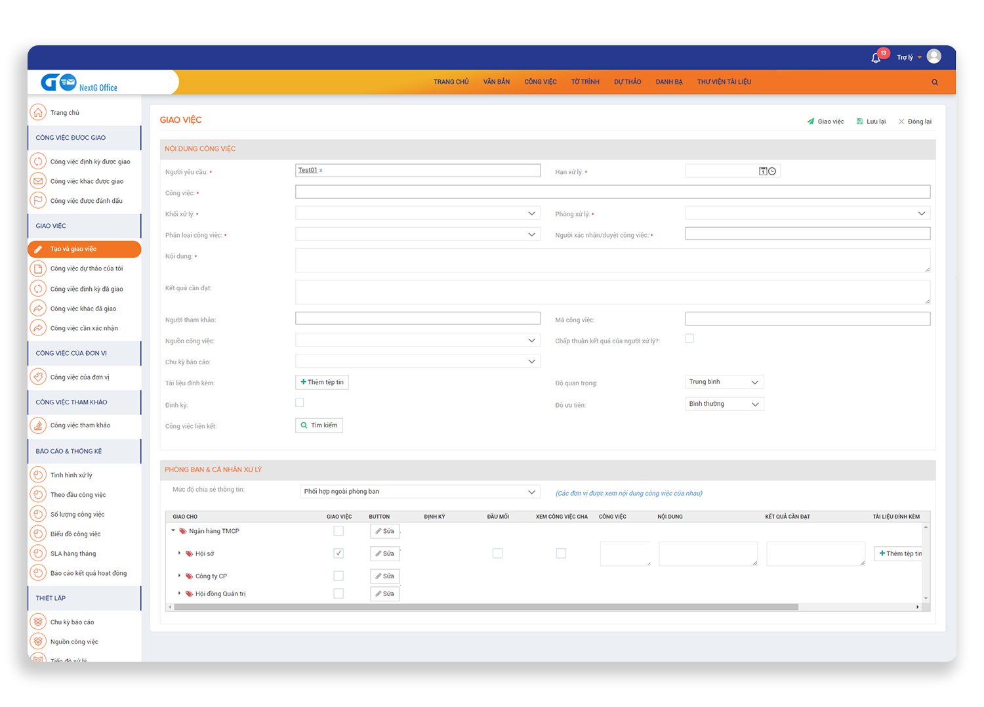Viewport: 984px width, 707px height.
Task: Click Chu kỳ báo cáo sidebar icon
Action: [38, 622]
